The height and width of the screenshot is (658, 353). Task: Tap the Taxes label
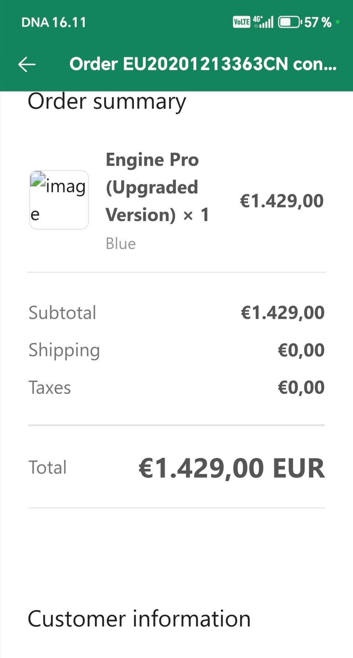coord(50,388)
